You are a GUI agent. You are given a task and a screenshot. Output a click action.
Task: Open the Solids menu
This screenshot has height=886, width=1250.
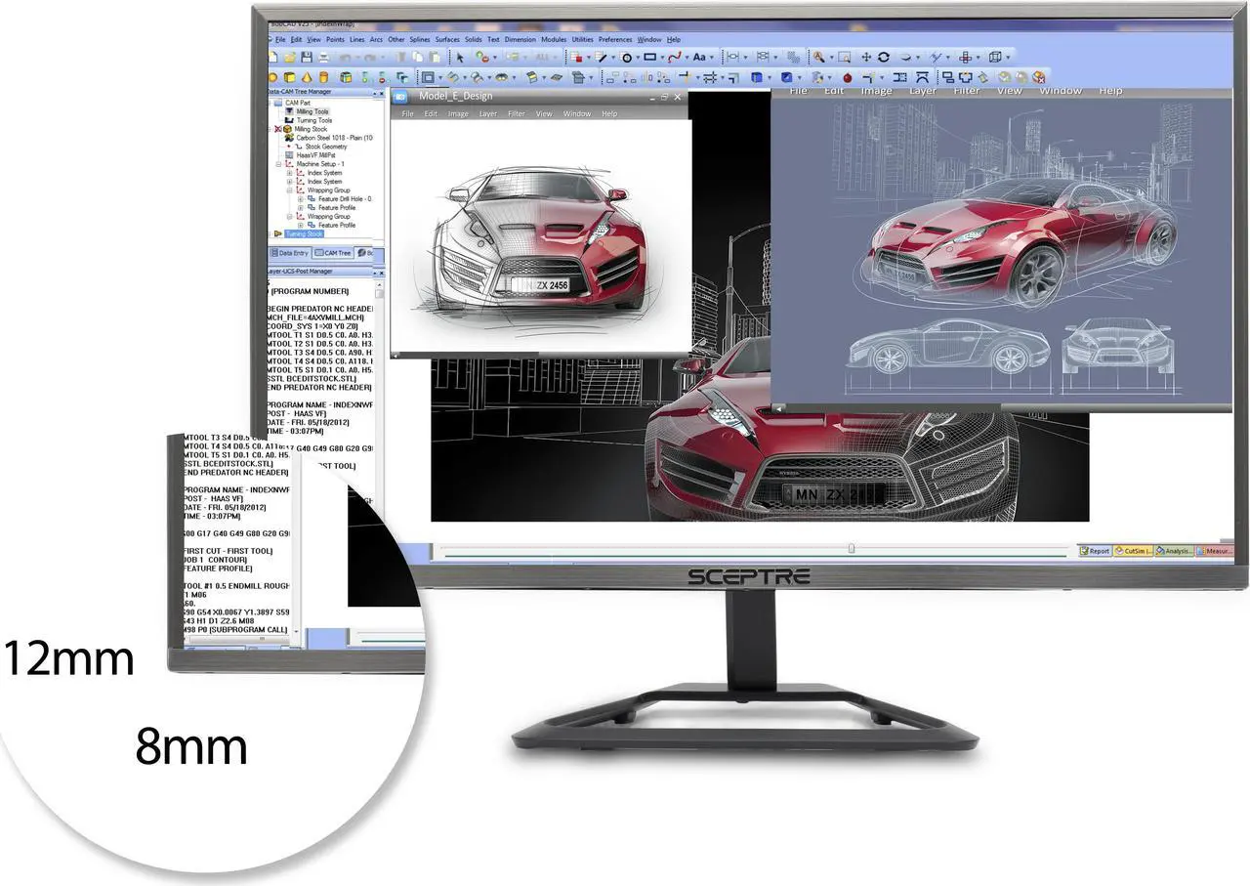474,39
